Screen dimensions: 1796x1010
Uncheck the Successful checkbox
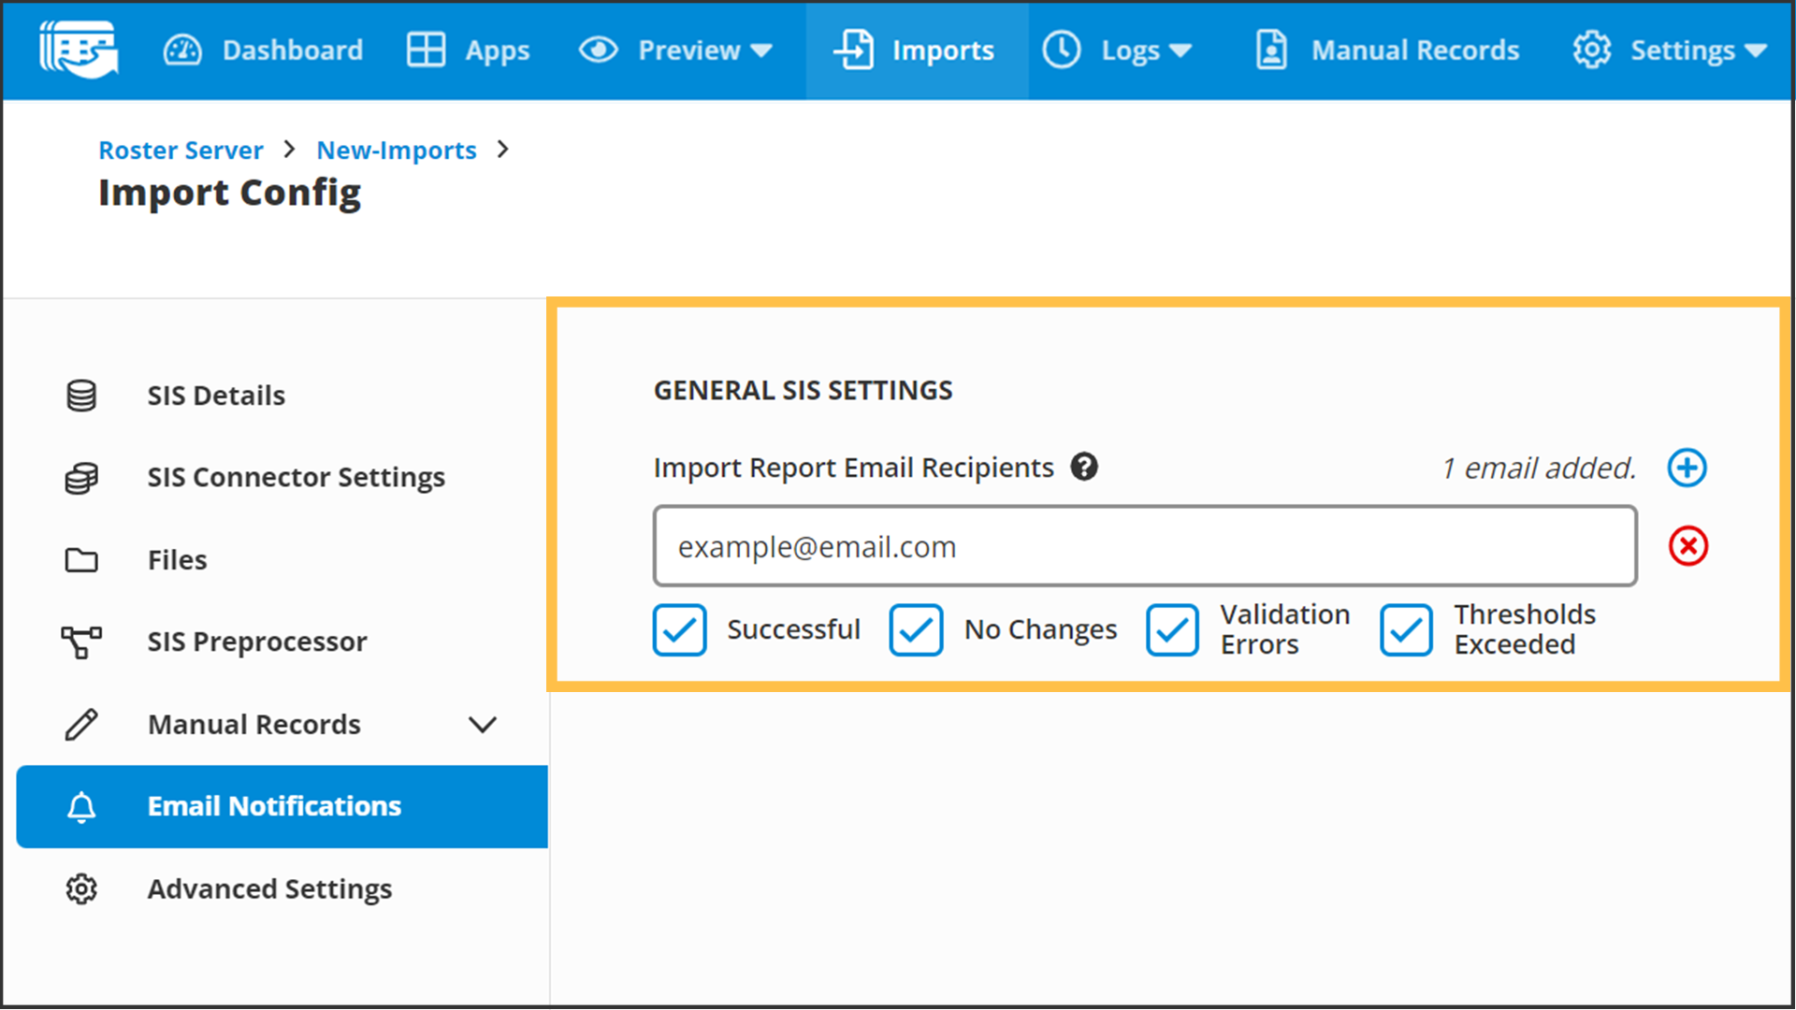(x=679, y=630)
